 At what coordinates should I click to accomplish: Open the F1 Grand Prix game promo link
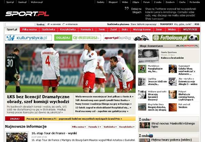click(74, 119)
